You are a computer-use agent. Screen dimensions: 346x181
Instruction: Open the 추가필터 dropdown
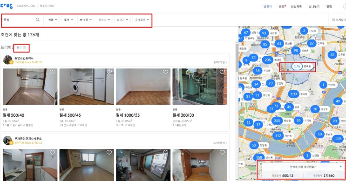142,20
